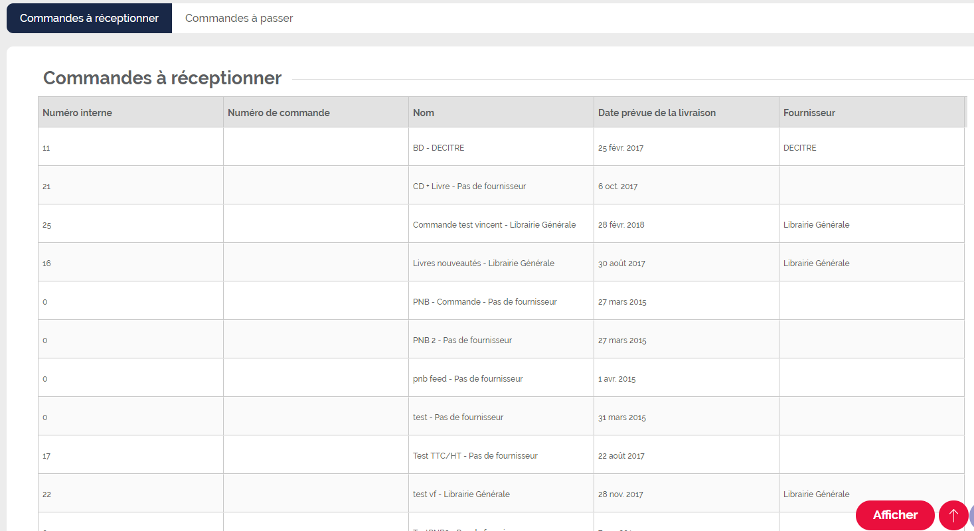Open the Commandes à passer tab
This screenshot has height=531, width=974.
pyautogui.click(x=239, y=19)
